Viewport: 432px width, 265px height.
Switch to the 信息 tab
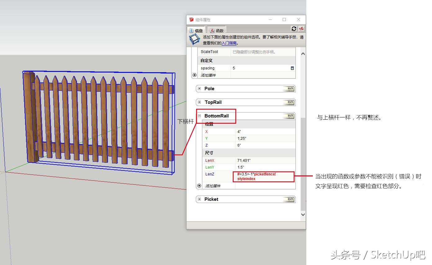(x=196, y=30)
